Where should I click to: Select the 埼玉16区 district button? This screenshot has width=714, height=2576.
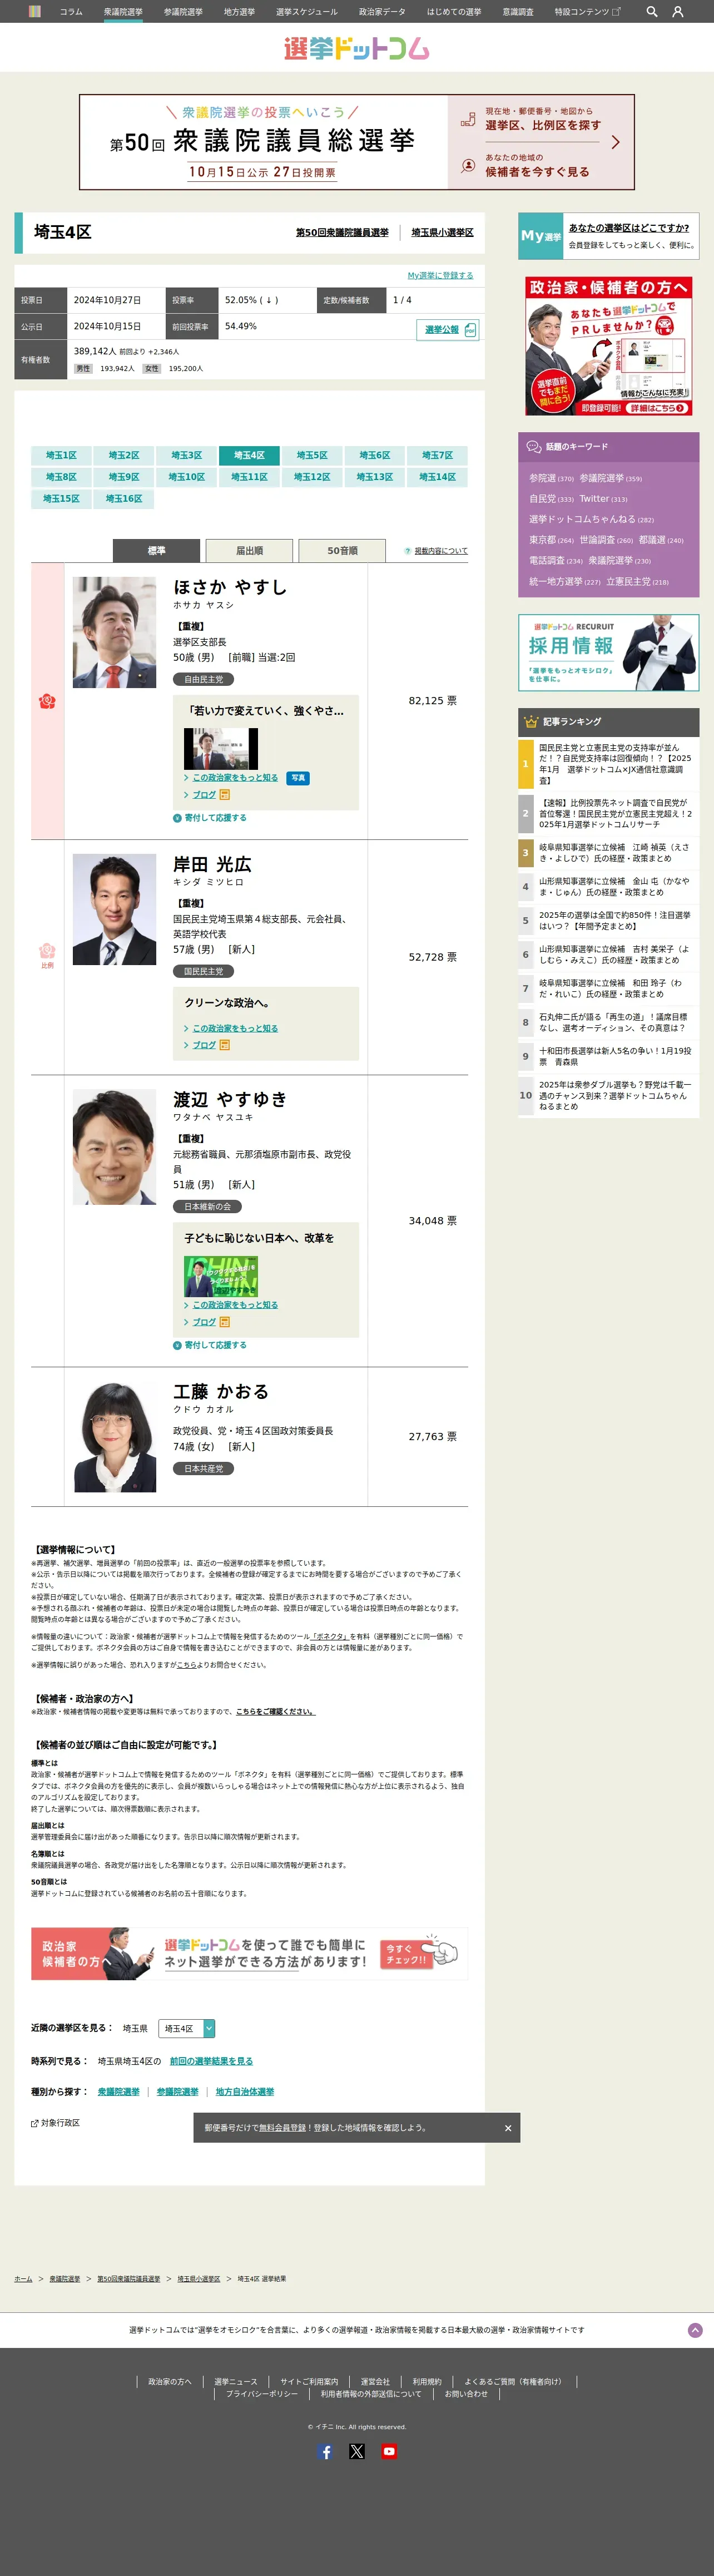click(x=124, y=498)
